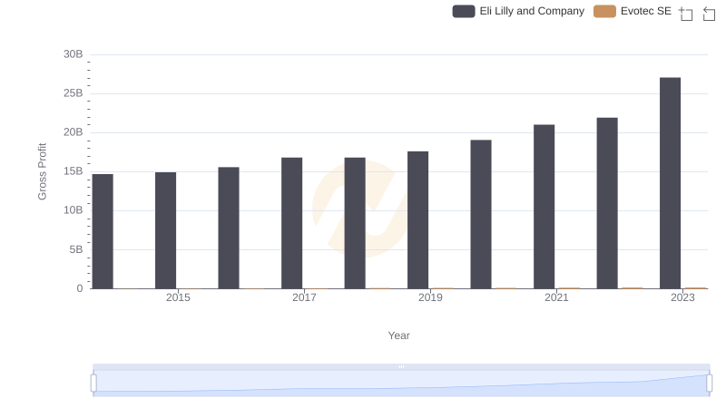
Task: Click the Eli Lilly 2017 bar
Action: [291, 223]
